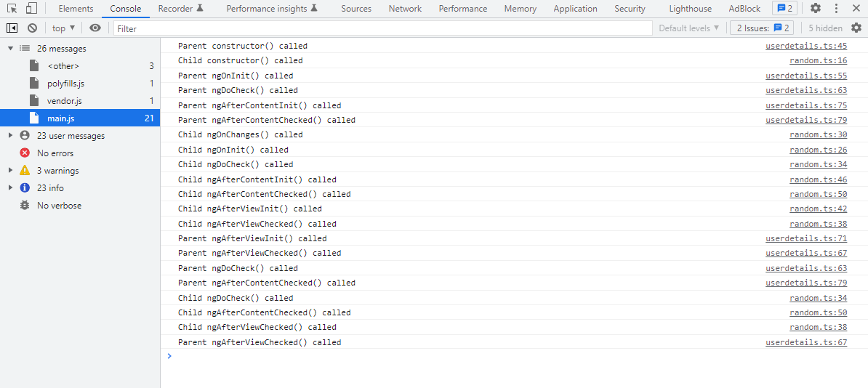Image resolution: width=868 pixels, height=388 pixels.
Task: Select the main.js file entry
Action: (x=80, y=118)
